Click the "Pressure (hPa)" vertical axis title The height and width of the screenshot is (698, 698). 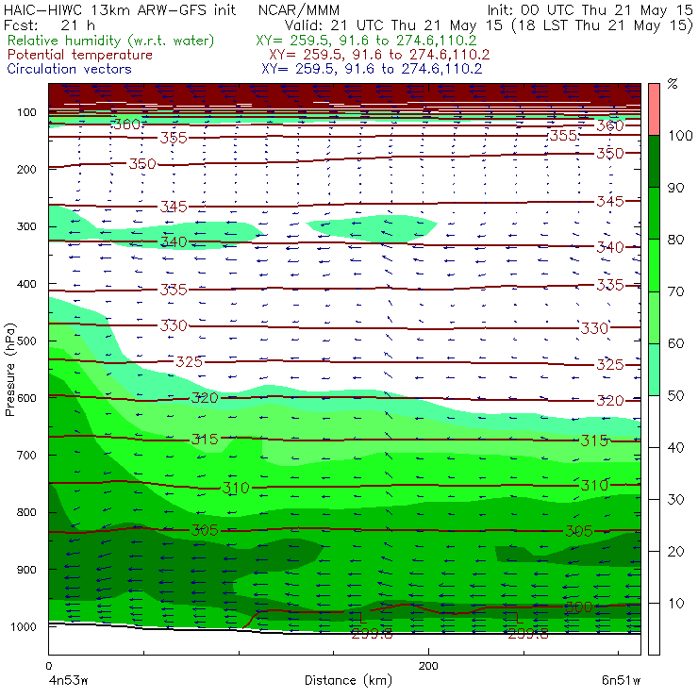pyautogui.click(x=9, y=370)
